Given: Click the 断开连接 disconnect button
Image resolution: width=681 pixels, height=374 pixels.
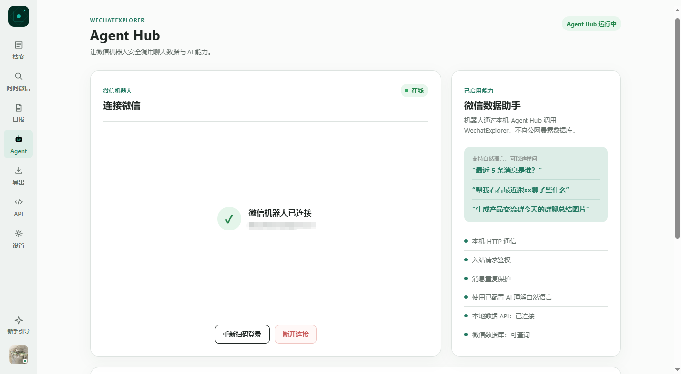Looking at the screenshot, I should 296,334.
